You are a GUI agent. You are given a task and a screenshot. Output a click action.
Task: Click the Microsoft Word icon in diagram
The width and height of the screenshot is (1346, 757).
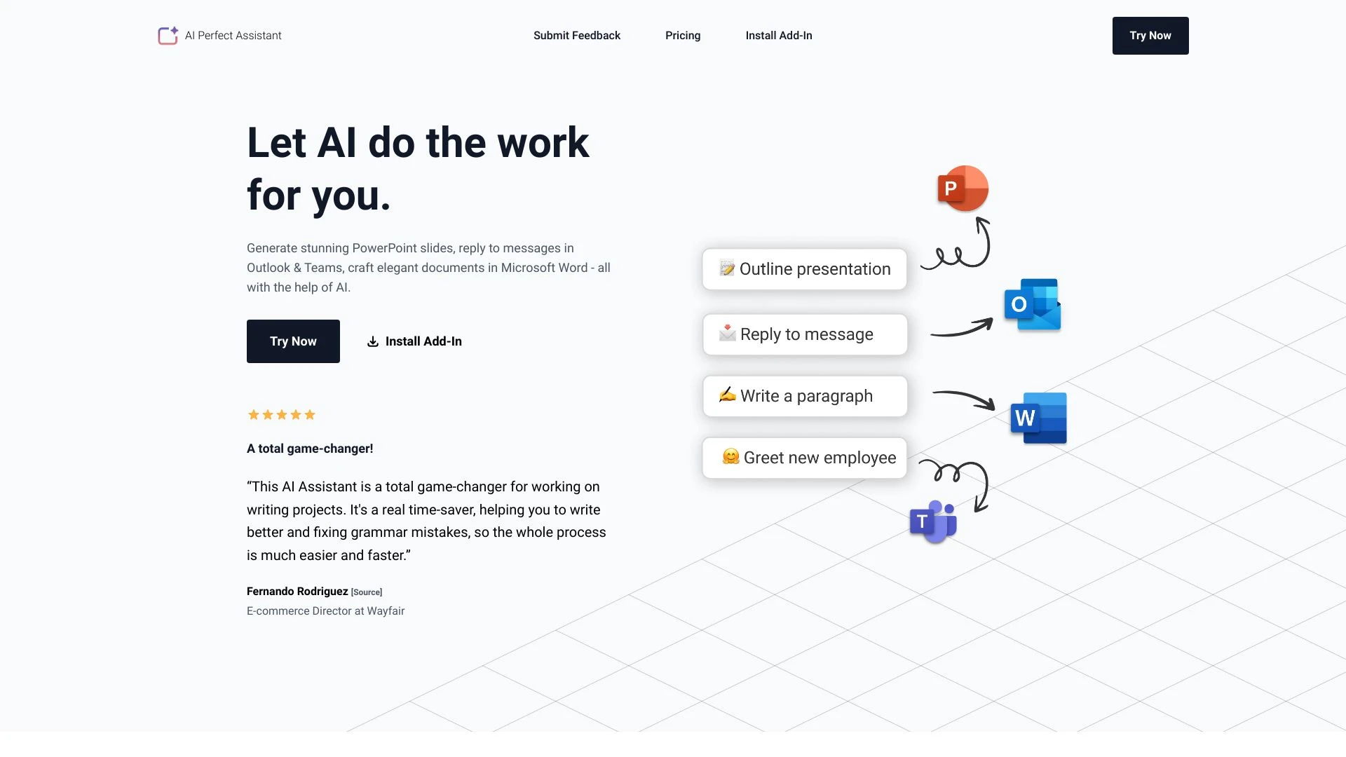point(1038,418)
